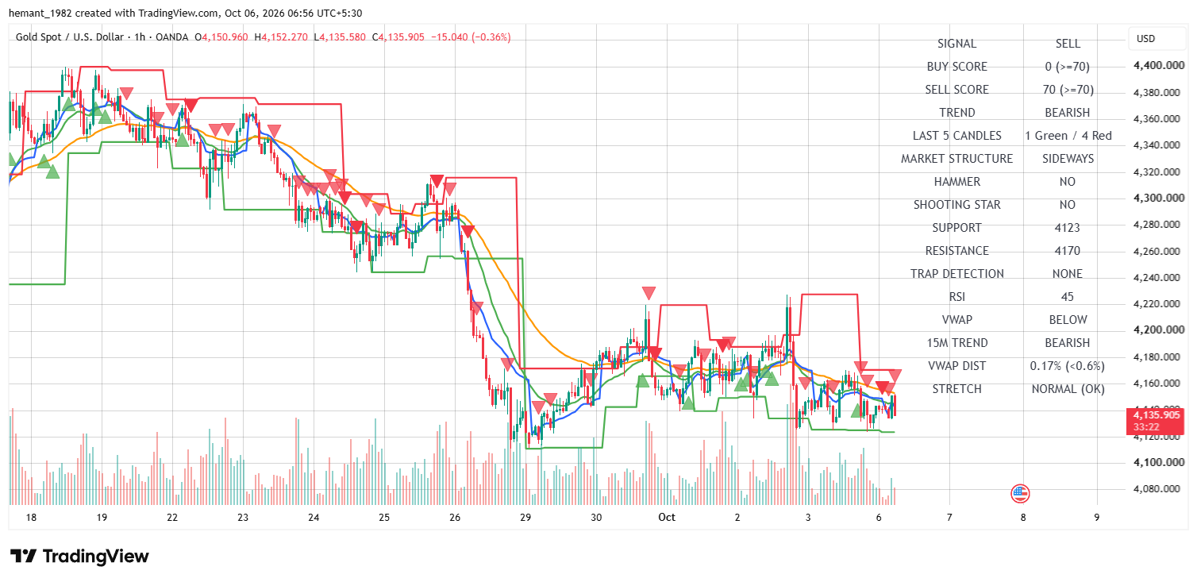Click the TRAP DETECTION label
The height and width of the screenshot is (582, 1197).
coord(957,274)
